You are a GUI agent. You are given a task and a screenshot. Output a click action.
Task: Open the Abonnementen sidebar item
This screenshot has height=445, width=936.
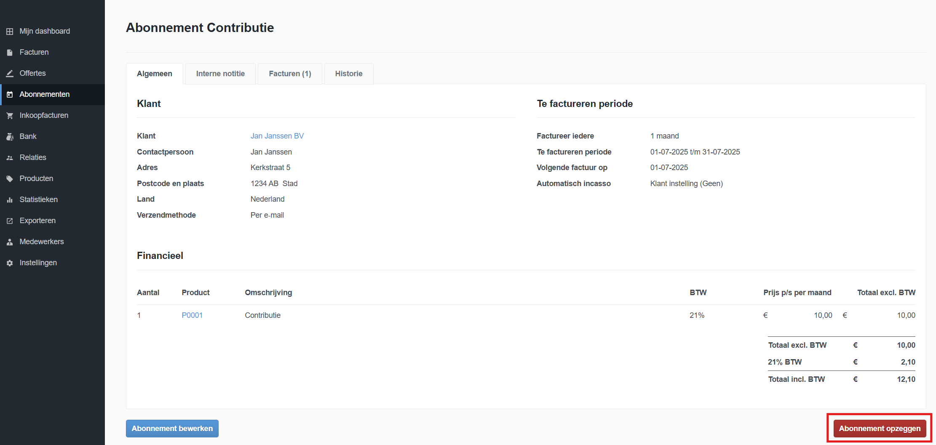(x=44, y=94)
